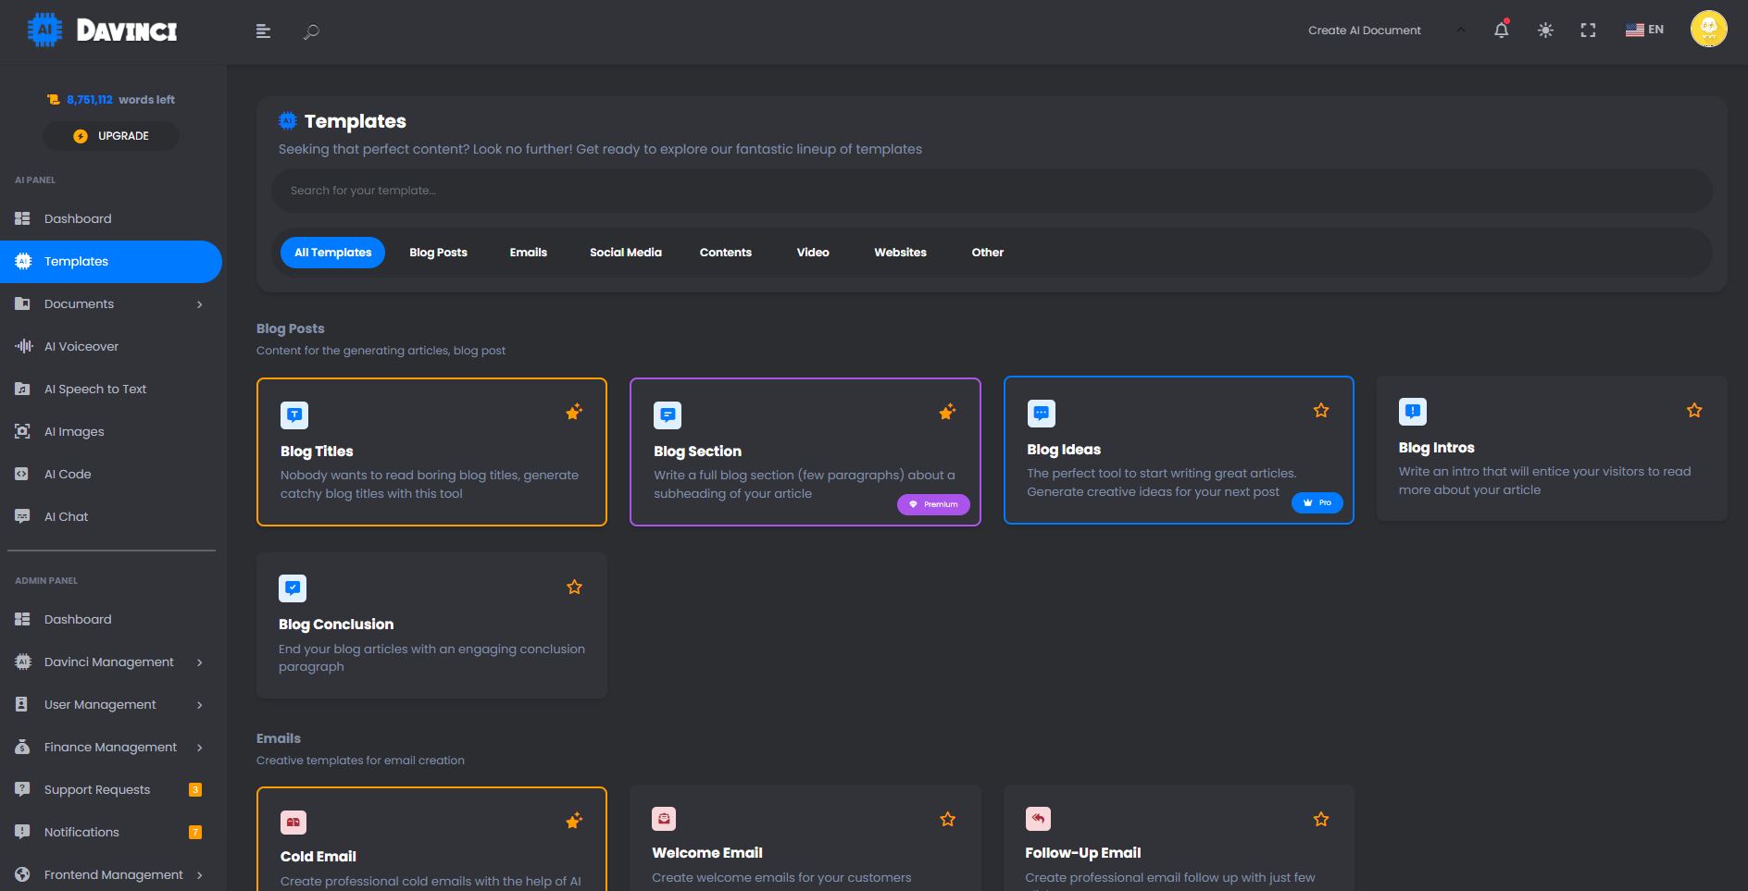Select the Websites tab

(900, 253)
